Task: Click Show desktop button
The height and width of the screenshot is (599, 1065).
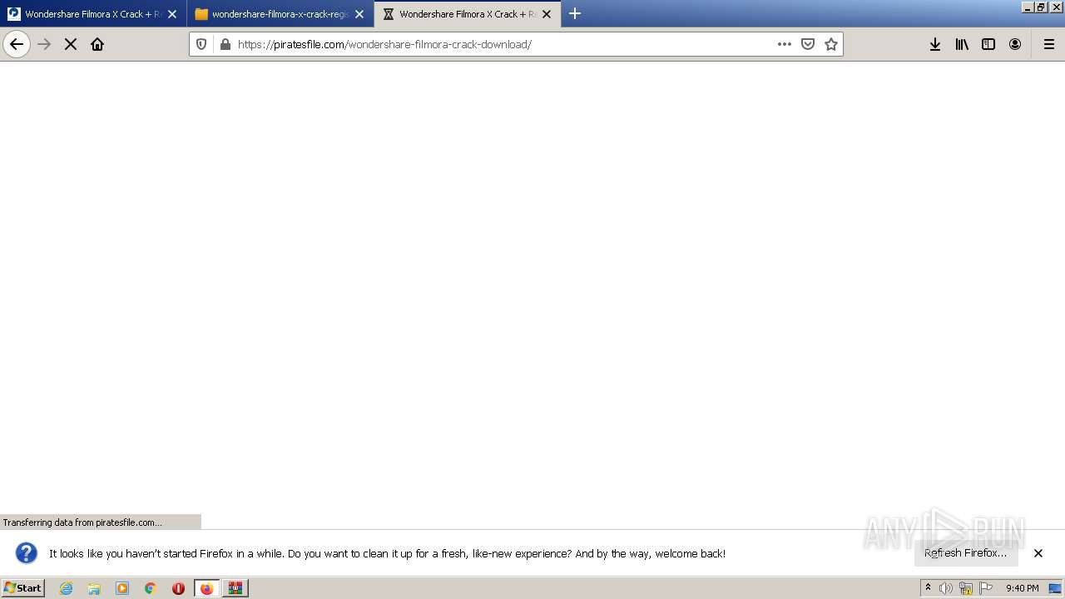Action: point(1056,588)
